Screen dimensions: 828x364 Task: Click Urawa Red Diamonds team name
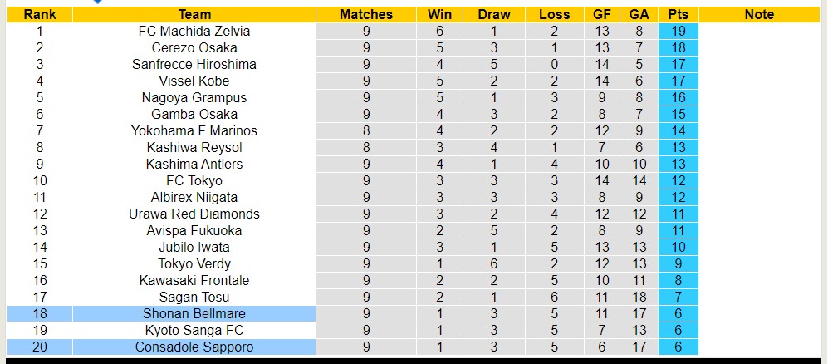point(194,214)
